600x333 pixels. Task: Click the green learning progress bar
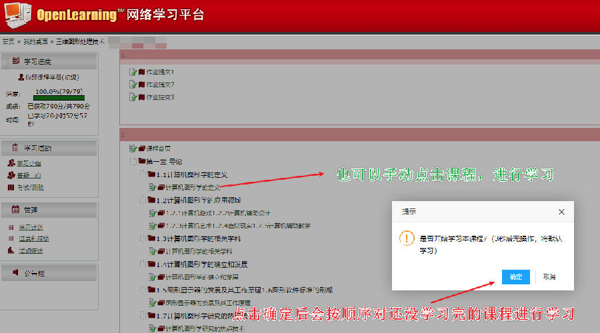[x=59, y=97]
